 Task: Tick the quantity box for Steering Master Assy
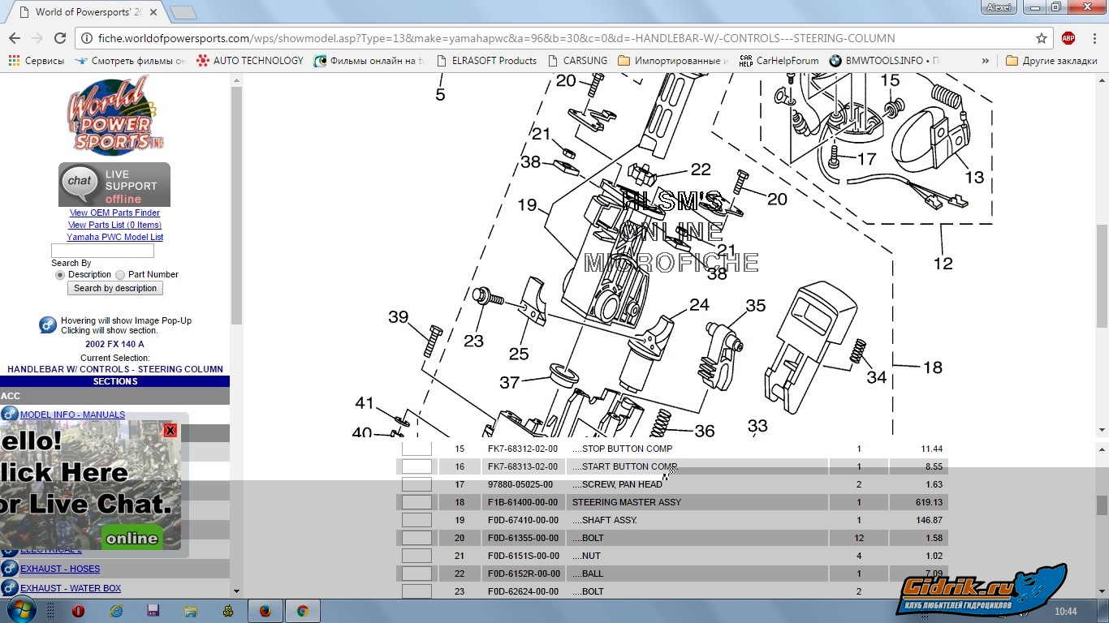pyautogui.click(x=416, y=502)
